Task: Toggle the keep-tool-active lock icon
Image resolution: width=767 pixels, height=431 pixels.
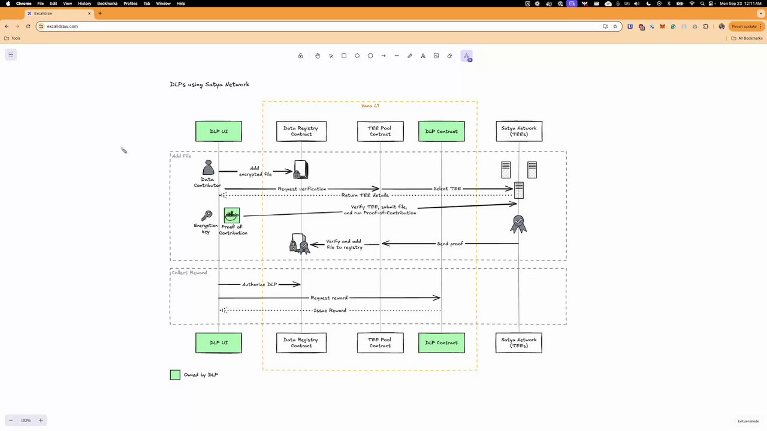Action: click(x=300, y=56)
